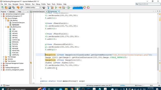Select update.png in Icons package
The image size is (161, 90).
(x=15, y=55)
